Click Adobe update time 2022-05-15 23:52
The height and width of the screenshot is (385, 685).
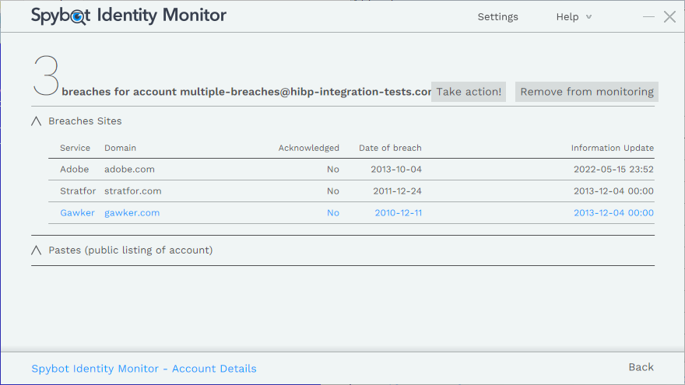pos(613,170)
